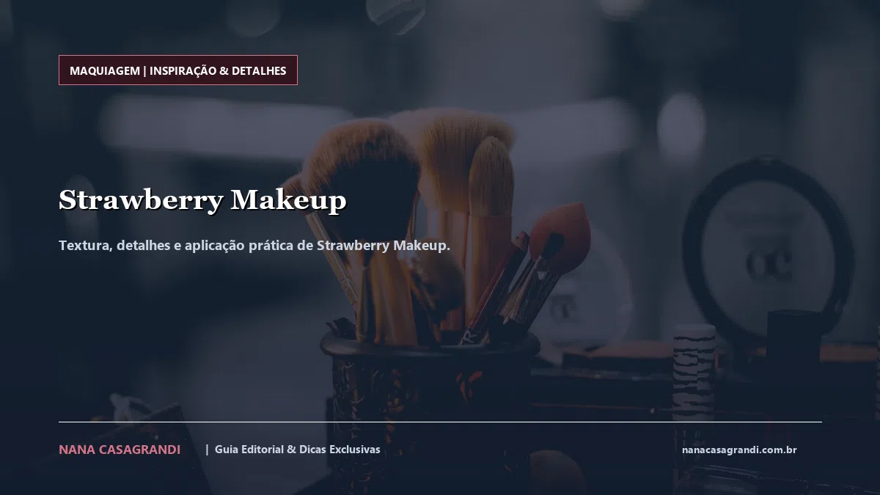Open the nanacasagrandi.com.br website link
This screenshot has height=495, width=880.
pyautogui.click(x=739, y=450)
